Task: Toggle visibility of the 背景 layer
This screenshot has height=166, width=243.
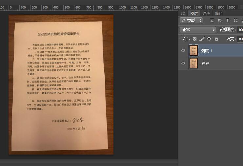Action: tap(183, 63)
